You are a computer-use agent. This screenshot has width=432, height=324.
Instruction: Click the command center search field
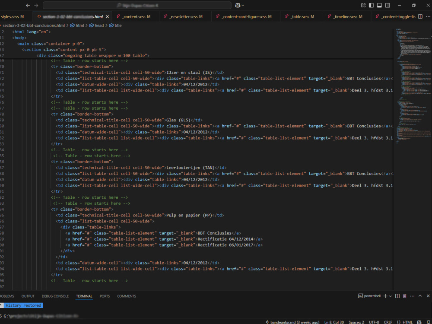point(137,5)
